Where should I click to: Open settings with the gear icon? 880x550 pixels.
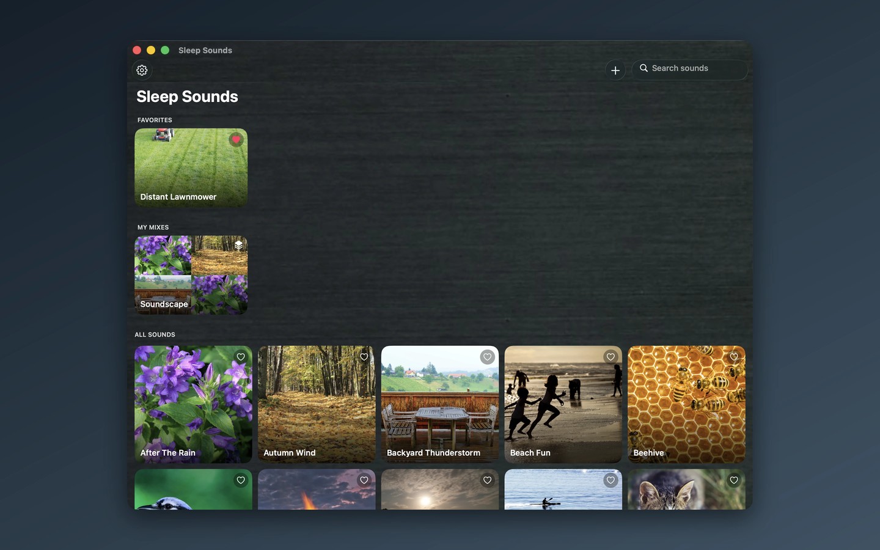[x=142, y=70]
